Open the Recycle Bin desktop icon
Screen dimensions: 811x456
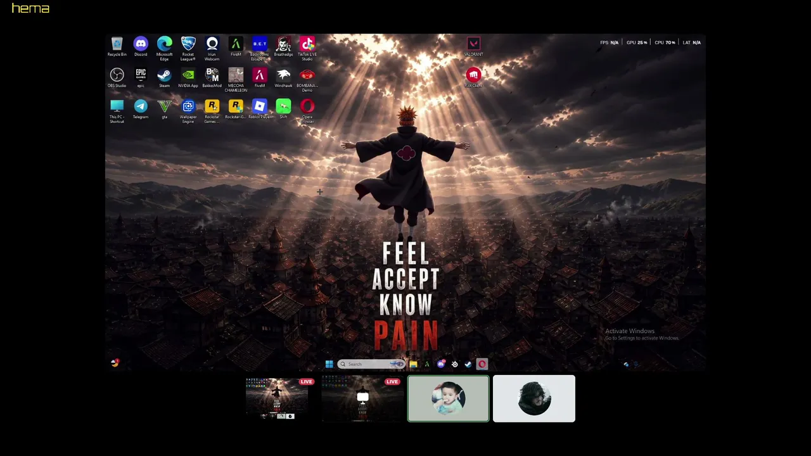point(117,46)
